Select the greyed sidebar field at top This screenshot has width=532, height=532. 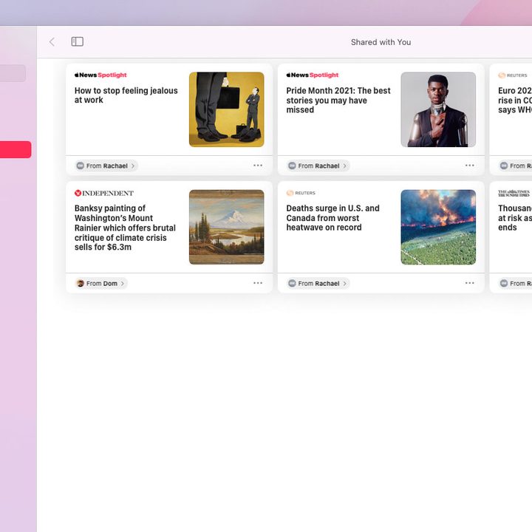pos(13,73)
